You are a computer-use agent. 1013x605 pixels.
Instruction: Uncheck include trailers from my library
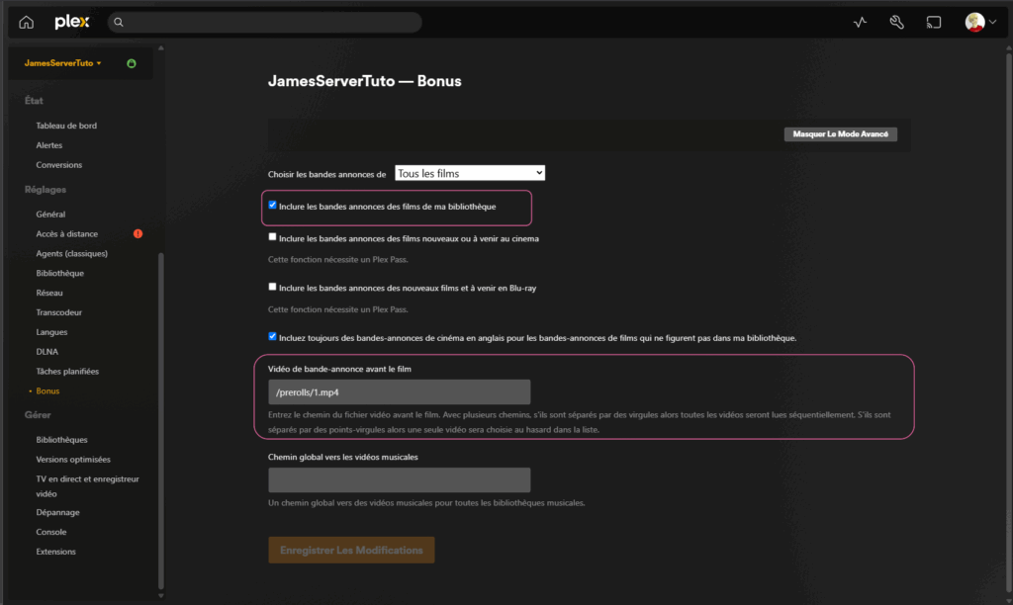tap(272, 206)
